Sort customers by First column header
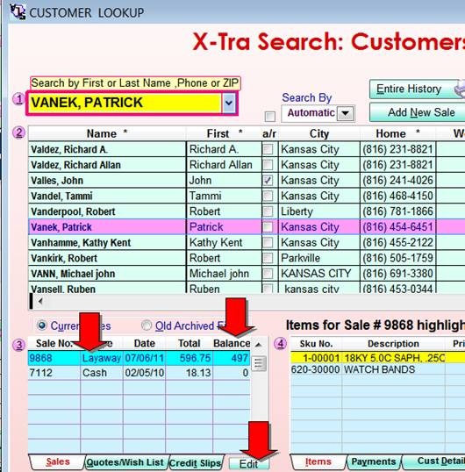The image size is (465, 472). pyautogui.click(x=224, y=133)
